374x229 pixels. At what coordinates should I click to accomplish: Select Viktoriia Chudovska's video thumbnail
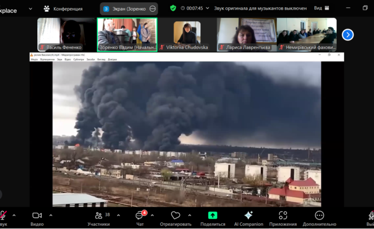point(186,35)
